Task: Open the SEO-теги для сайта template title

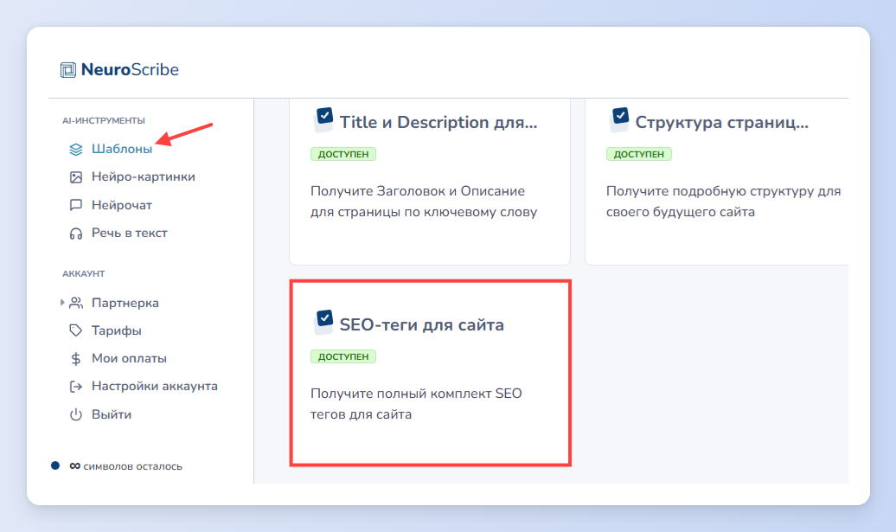Action: pos(422,325)
